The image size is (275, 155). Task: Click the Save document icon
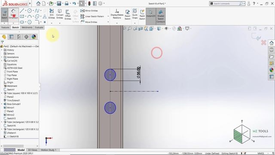[x=59, y=3]
